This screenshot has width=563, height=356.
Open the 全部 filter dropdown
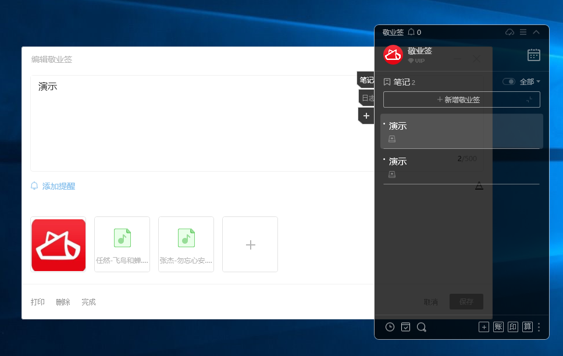[x=530, y=81]
